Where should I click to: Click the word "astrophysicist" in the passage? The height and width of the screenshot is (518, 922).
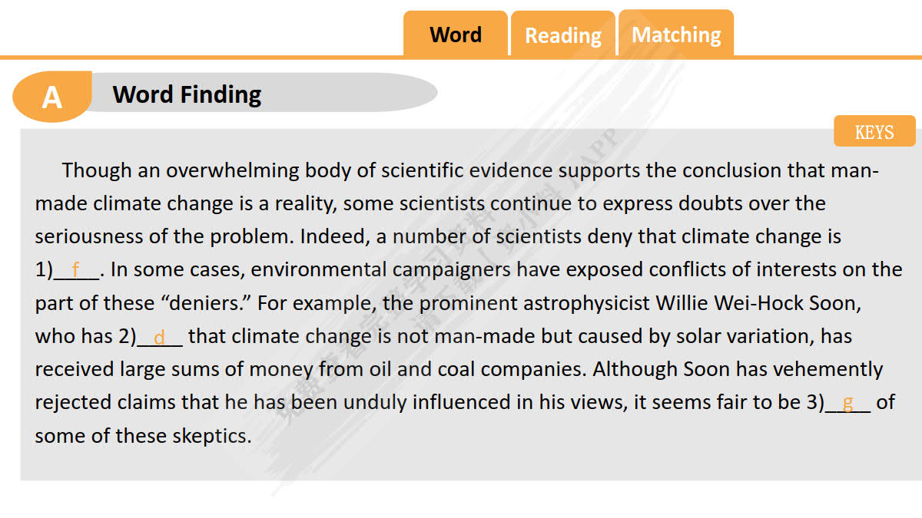[x=586, y=303]
